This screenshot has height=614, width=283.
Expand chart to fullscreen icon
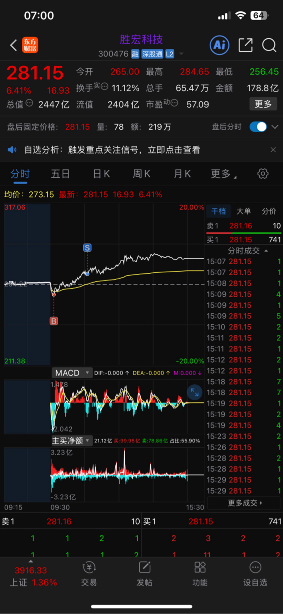click(x=195, y=392)
